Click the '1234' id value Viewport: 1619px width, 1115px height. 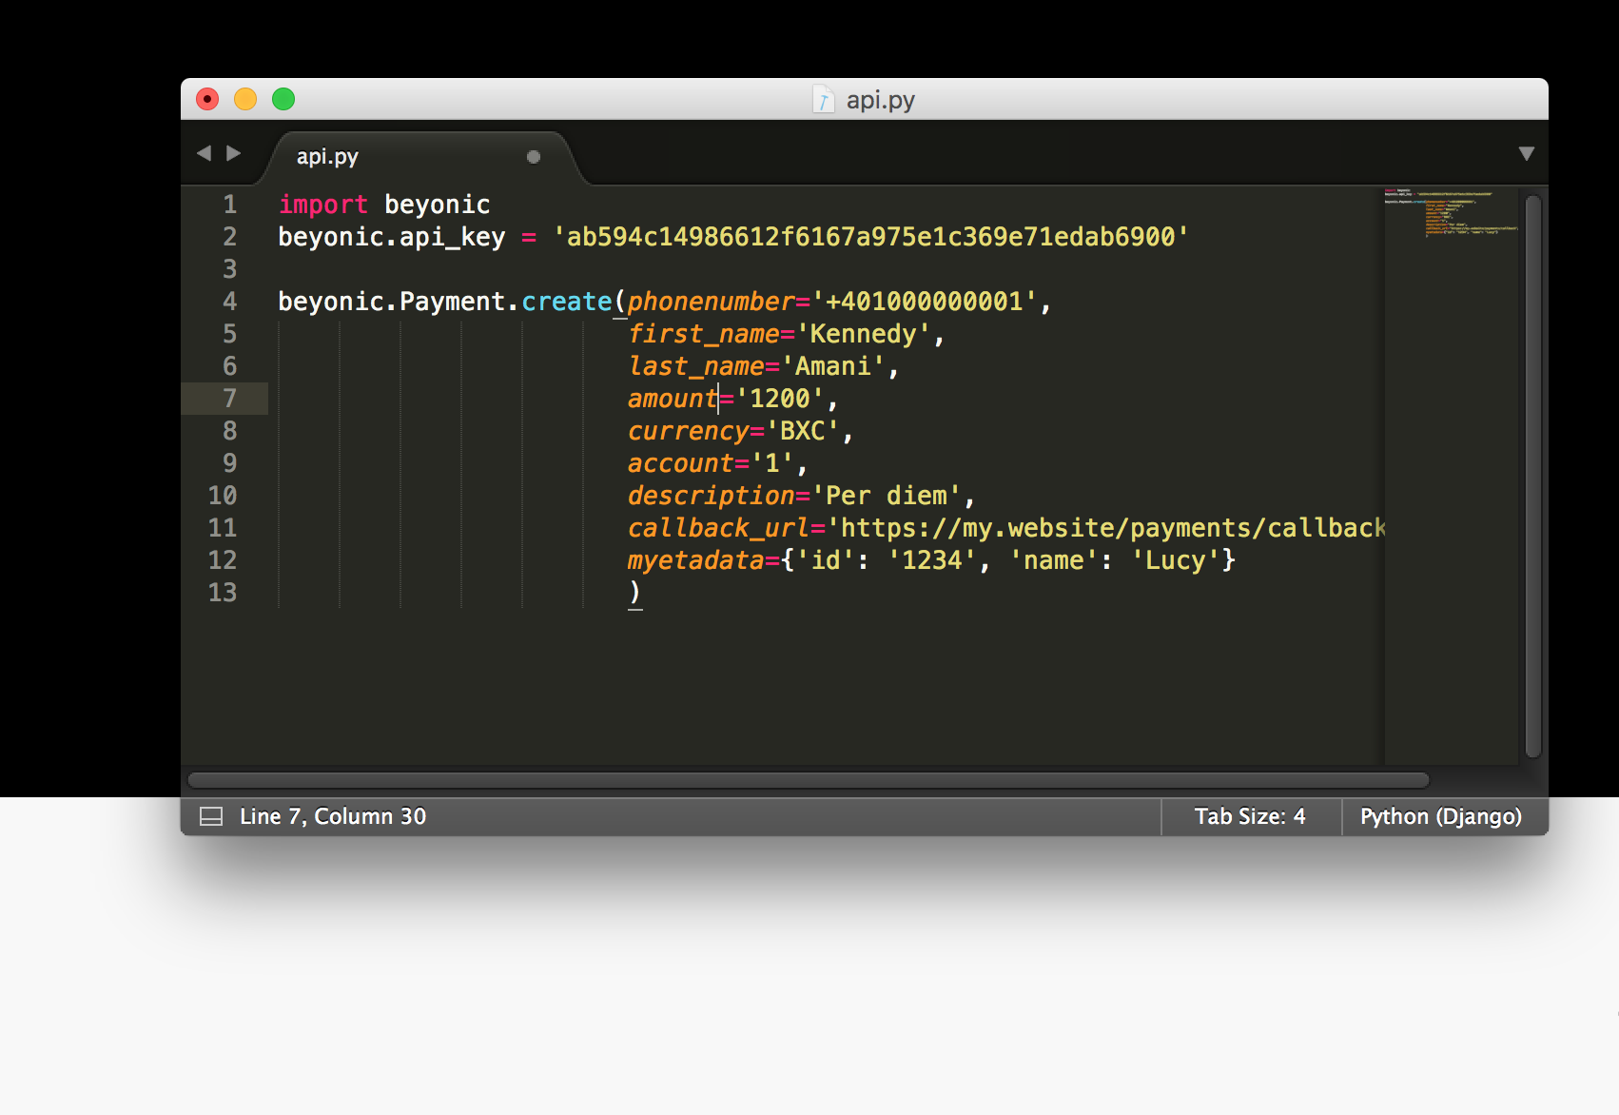[x=932, y=560]
